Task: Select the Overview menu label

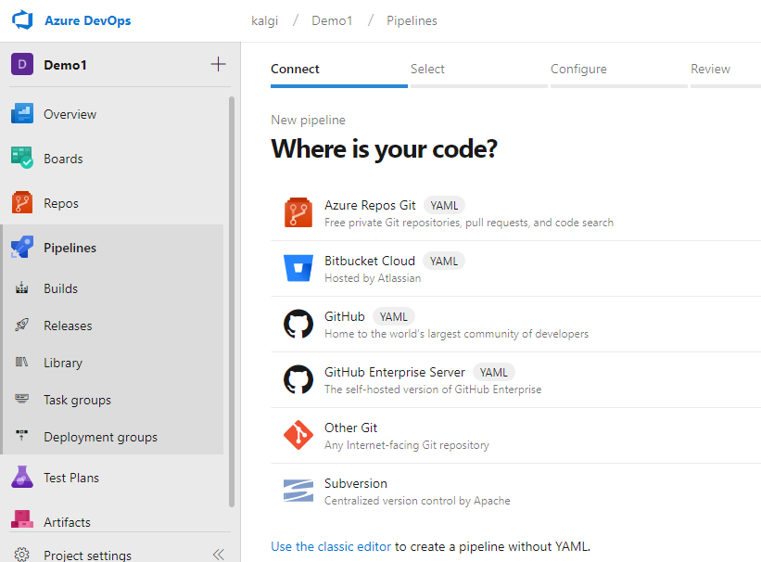Action: coord(70,114)
